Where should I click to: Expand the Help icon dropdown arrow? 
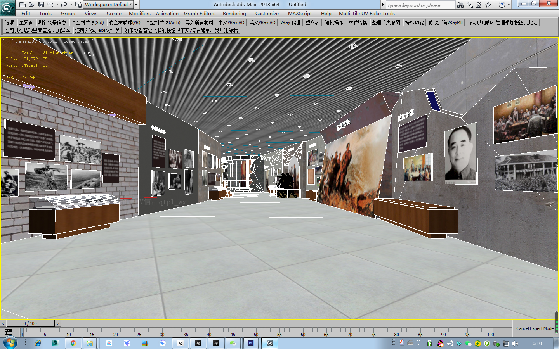[x=509, y=5]
